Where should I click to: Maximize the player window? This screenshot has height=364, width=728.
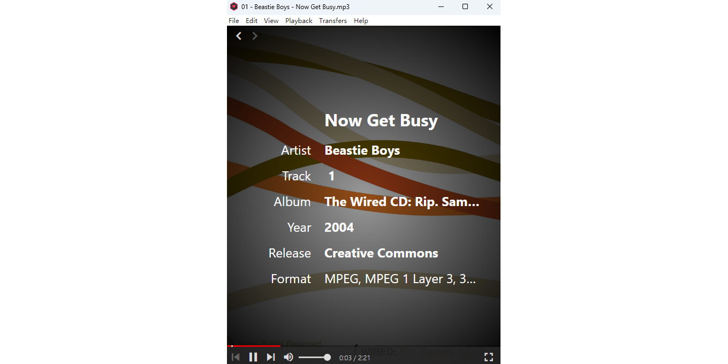click(x=465, y=7)
